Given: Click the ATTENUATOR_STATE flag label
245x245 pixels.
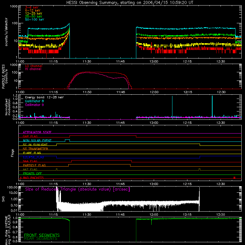Looking at the screenshot, I should [37, 132].
